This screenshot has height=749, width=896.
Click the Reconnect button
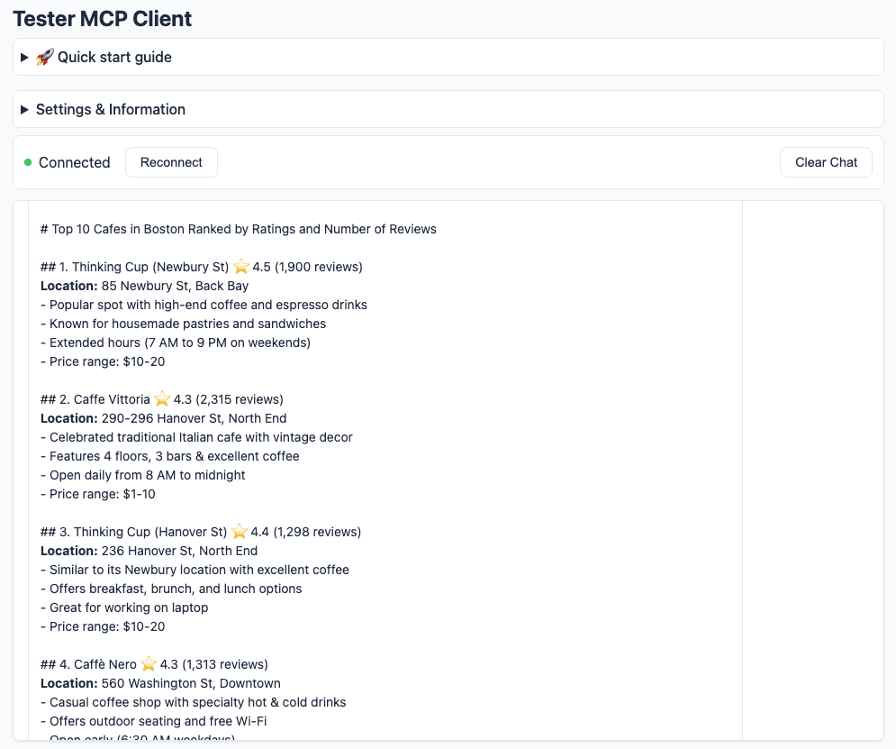pyautogui.click(x=171, y=162)
